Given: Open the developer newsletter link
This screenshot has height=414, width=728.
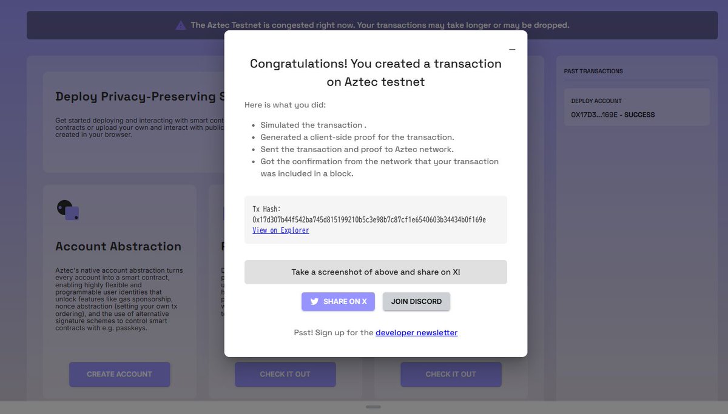Looking at the screenshot, I should 417,332.
